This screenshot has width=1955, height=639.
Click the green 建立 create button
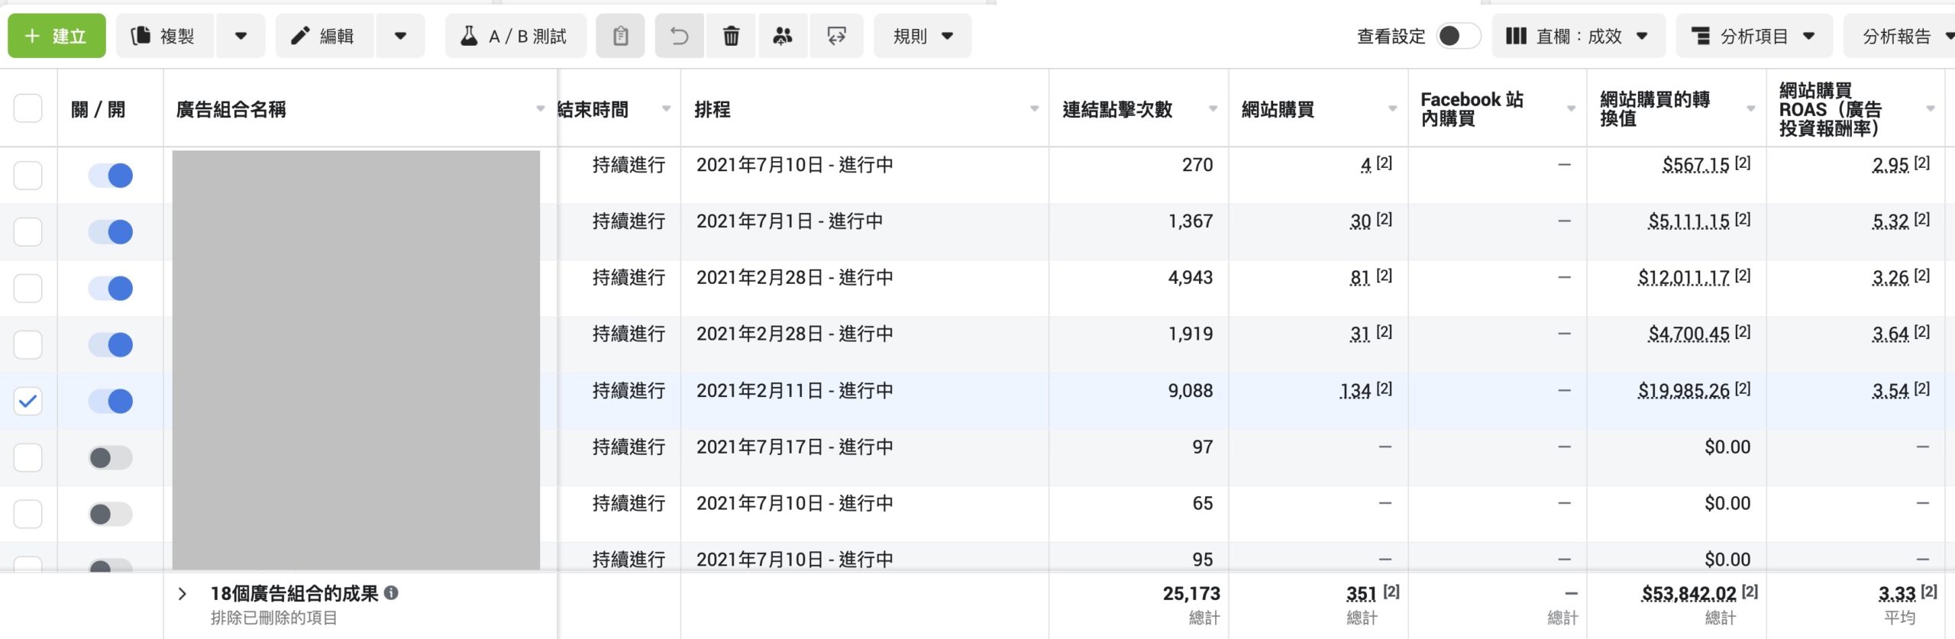pyautogui.click(x=57, y=36)
